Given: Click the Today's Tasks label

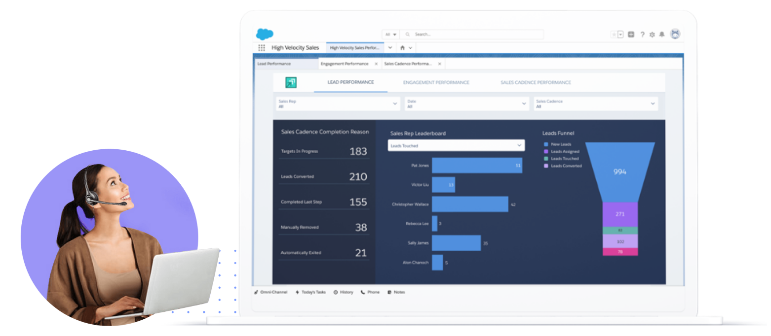Looking at the screenshot, I should 313,292.
